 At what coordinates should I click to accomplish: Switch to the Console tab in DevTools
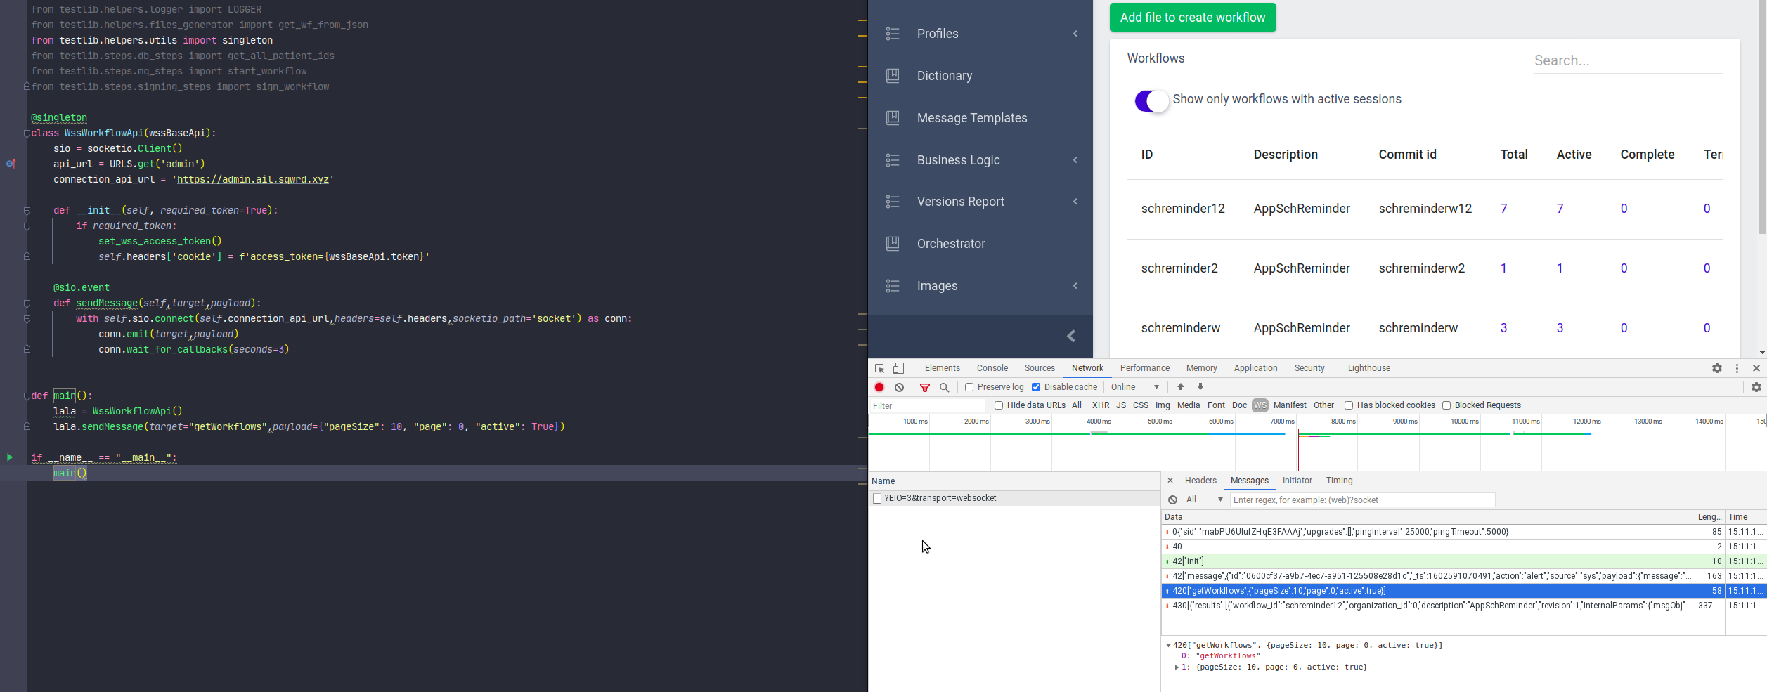click(x=992, y=368)
